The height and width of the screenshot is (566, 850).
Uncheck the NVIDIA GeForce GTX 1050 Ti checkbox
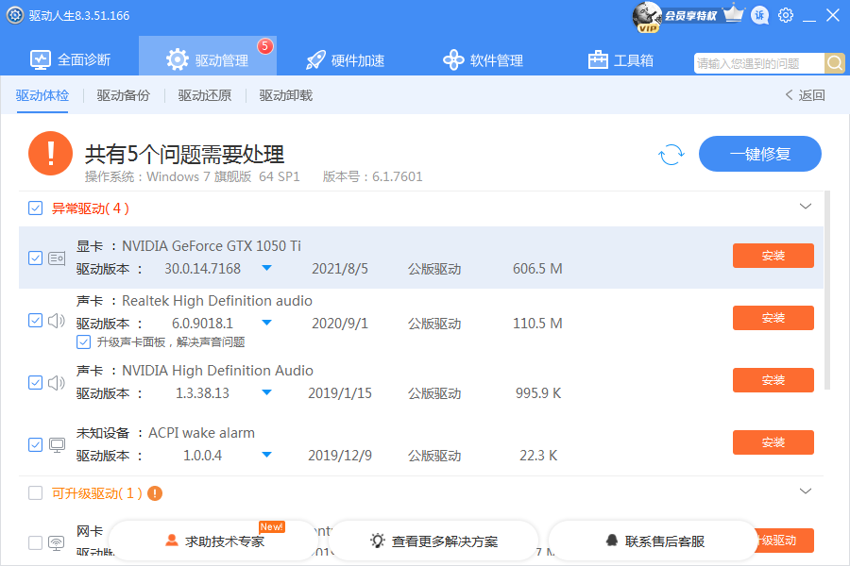[35, 258]
